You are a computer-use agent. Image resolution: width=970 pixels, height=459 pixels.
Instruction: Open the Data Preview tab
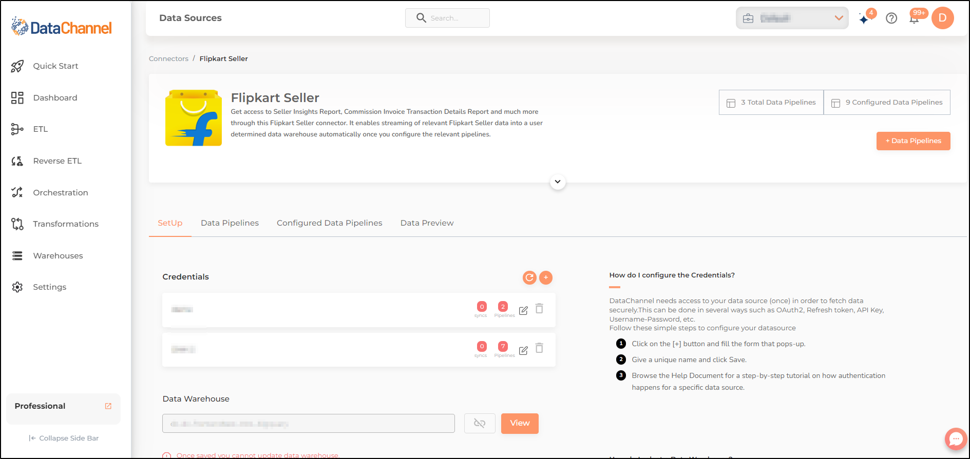[x=427, y=223]
